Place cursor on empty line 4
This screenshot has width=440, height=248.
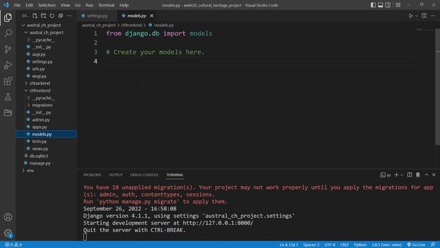click(260, 61)
